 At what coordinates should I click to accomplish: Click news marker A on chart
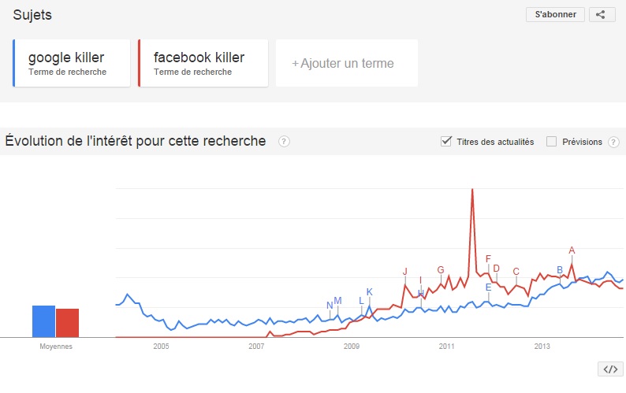click(x=572, y=251)
